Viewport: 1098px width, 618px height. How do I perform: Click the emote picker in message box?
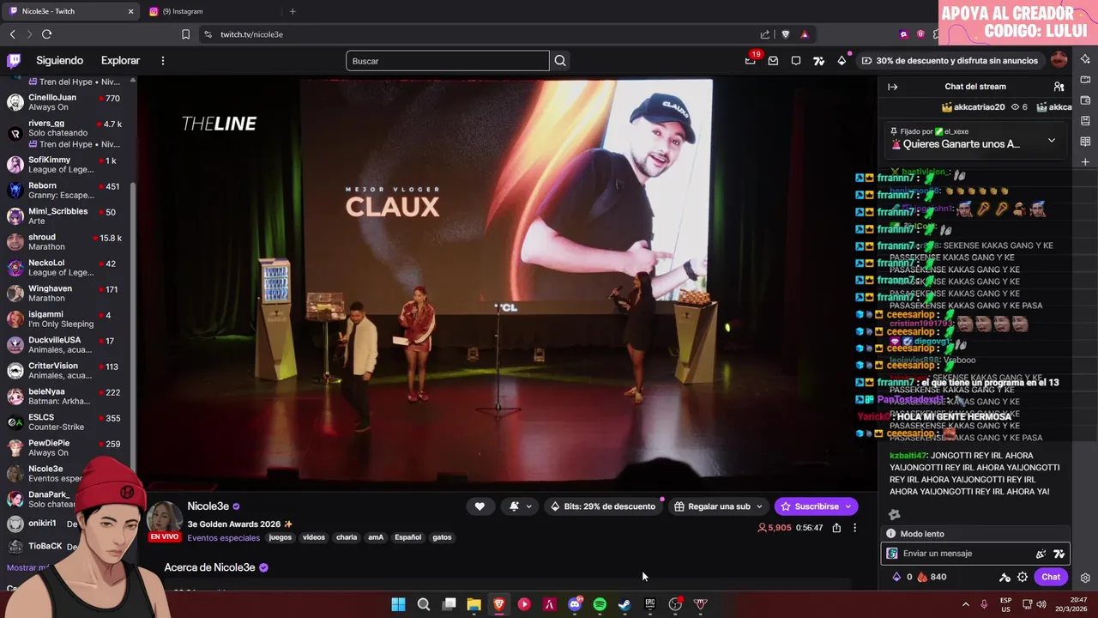click(x=1041, y=554)
